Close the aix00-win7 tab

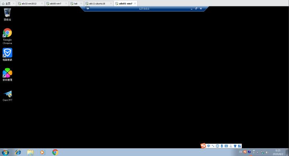tap(66, 4)
